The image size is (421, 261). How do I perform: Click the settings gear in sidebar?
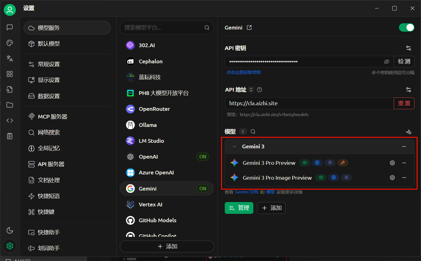[x=10, y=246]
